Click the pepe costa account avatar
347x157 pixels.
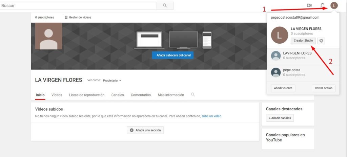pos(276,72)
